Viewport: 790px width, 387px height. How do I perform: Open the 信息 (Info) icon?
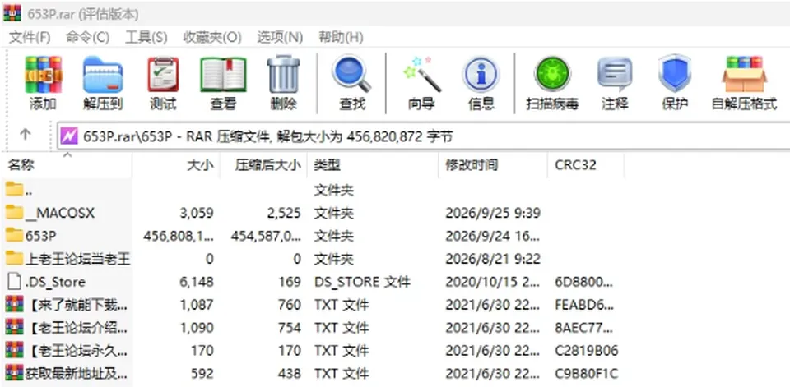click(x=481, y=75)
